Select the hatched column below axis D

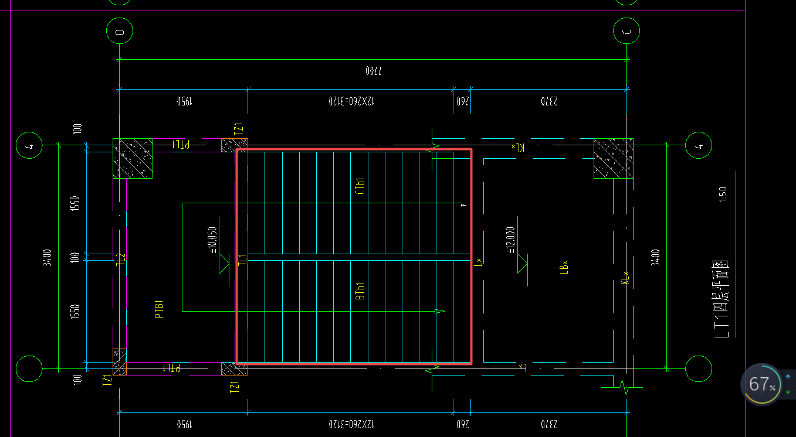pos(133,158)
